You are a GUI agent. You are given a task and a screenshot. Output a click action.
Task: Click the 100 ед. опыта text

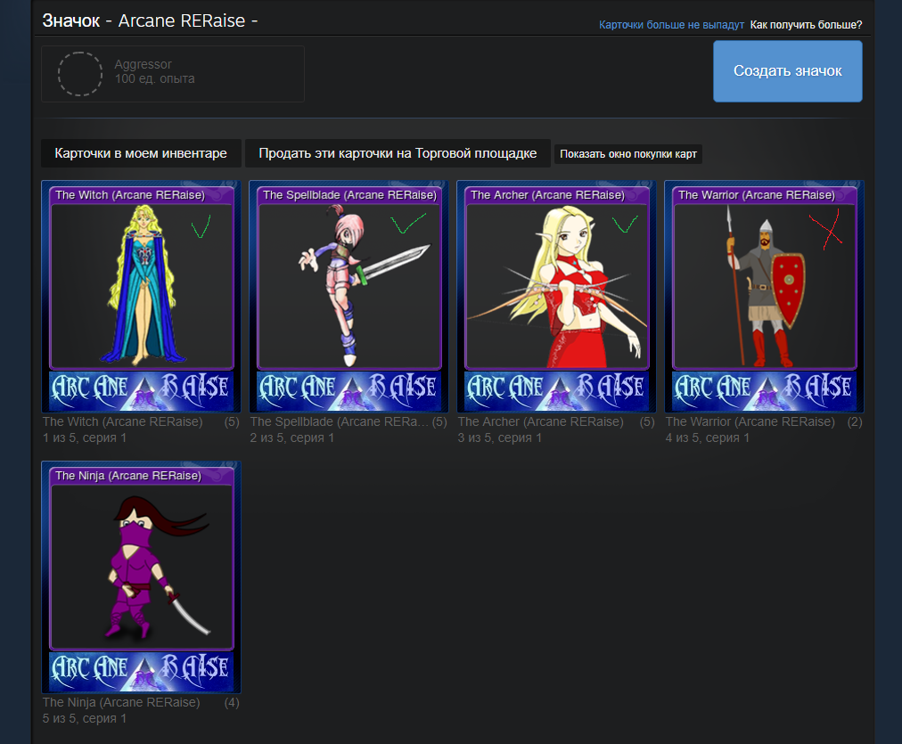pos(154,78)
